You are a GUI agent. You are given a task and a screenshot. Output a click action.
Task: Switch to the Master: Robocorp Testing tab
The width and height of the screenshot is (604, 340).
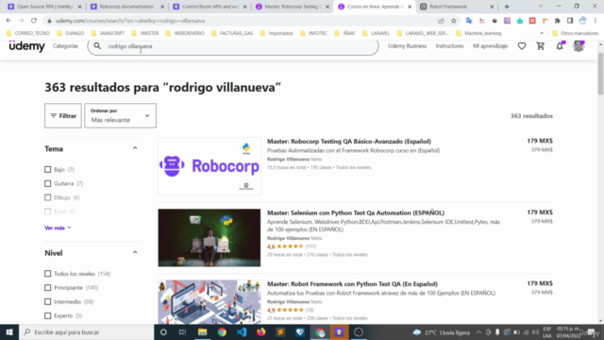[x=293, y=7]
